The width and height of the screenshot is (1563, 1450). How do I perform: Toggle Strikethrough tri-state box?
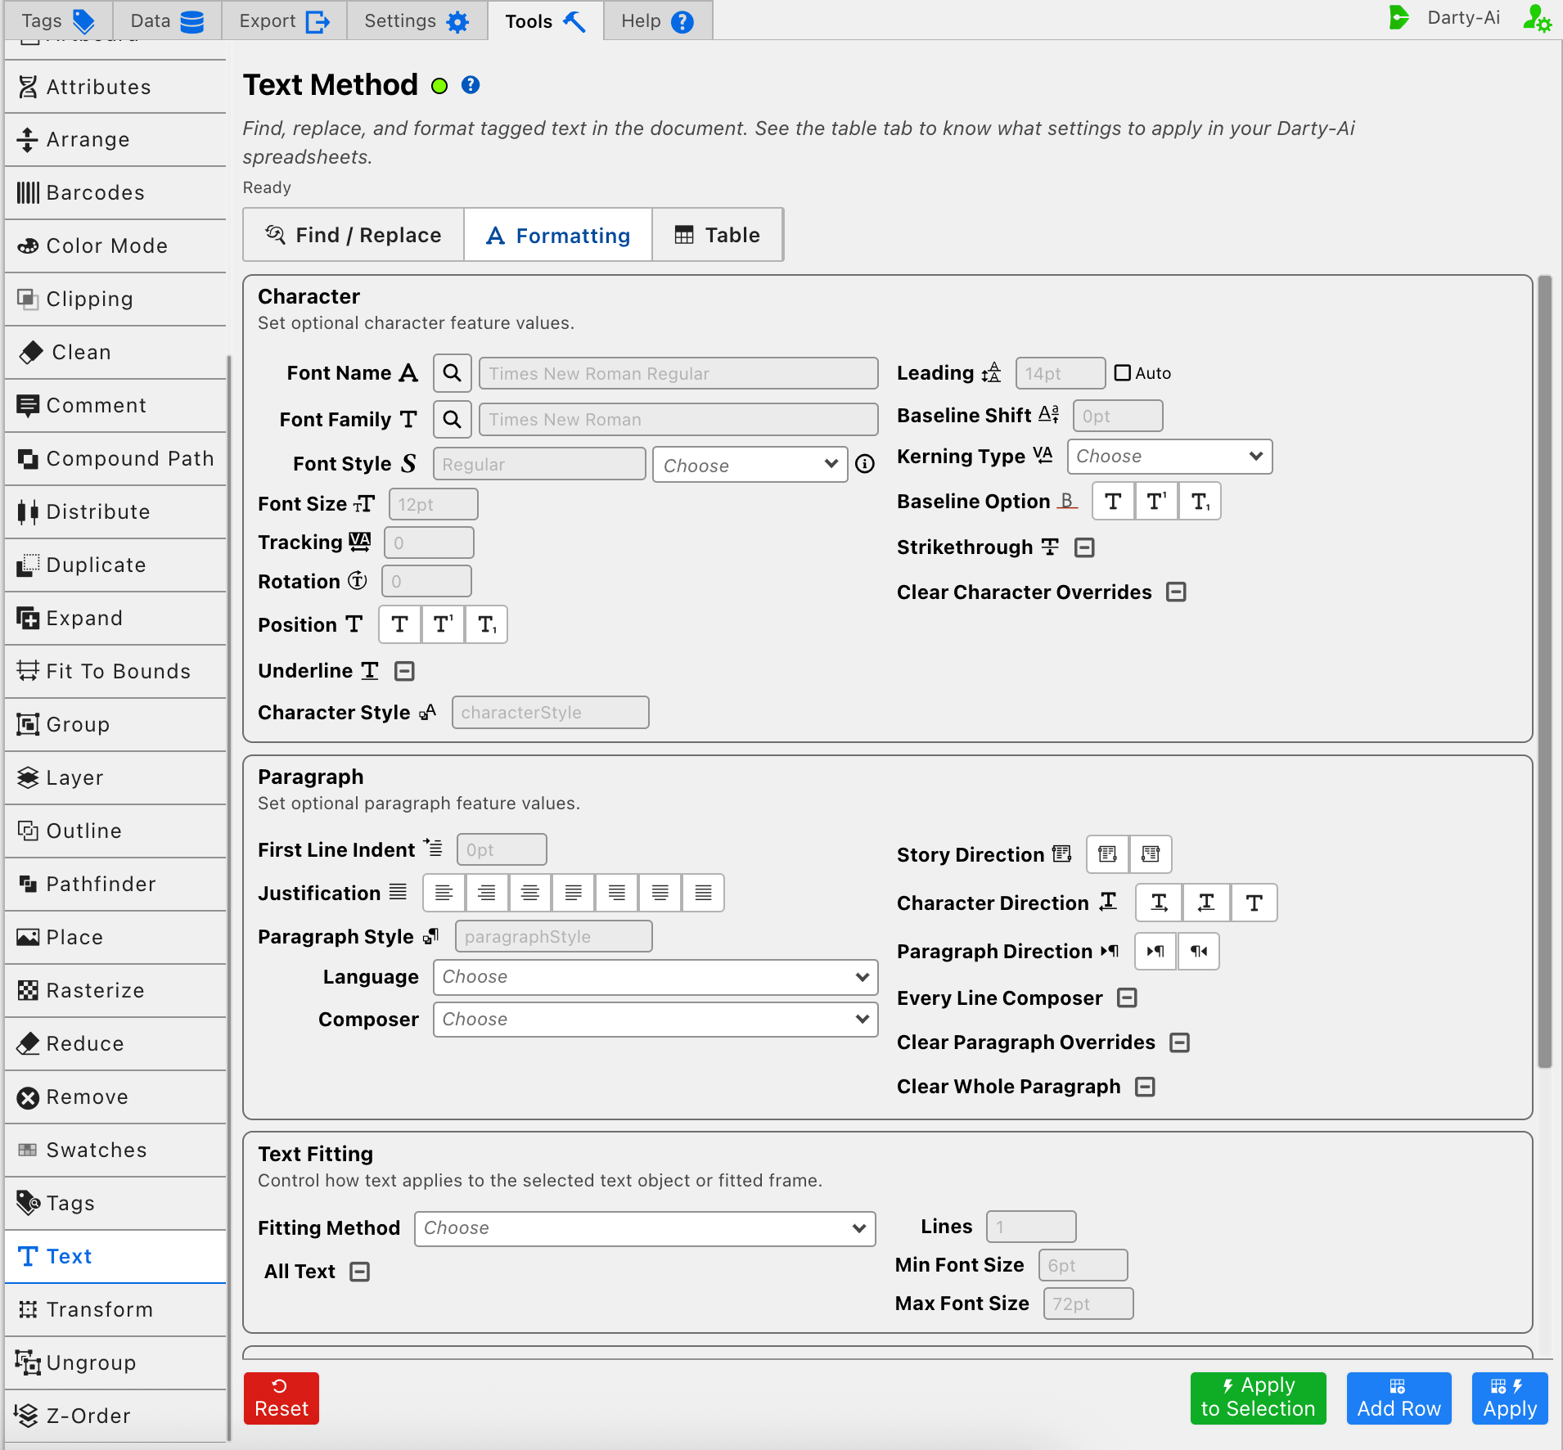(x=1084, y=547)
